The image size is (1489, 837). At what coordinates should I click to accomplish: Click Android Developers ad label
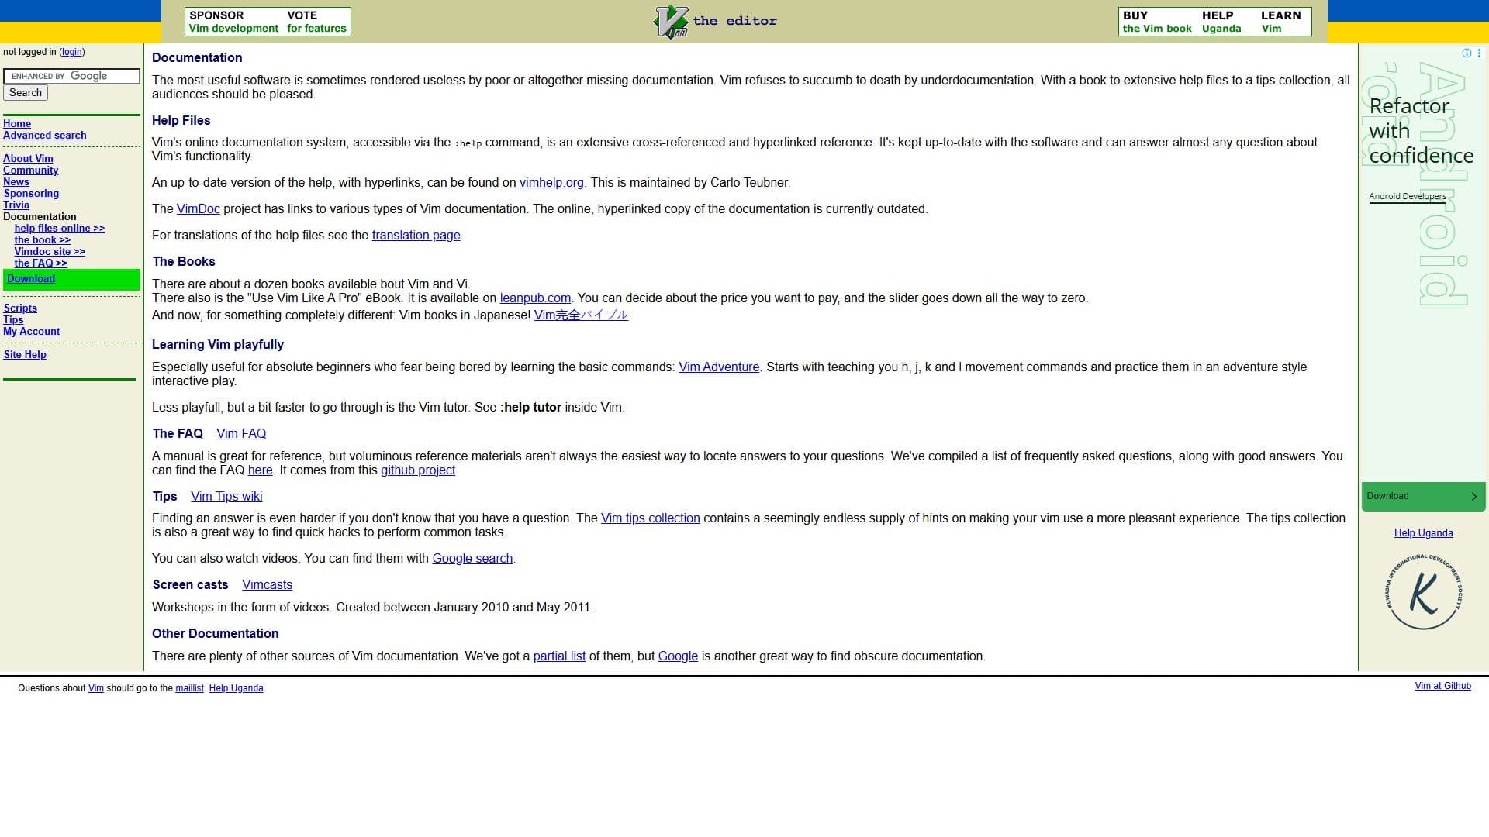[x=1408, y=197]
